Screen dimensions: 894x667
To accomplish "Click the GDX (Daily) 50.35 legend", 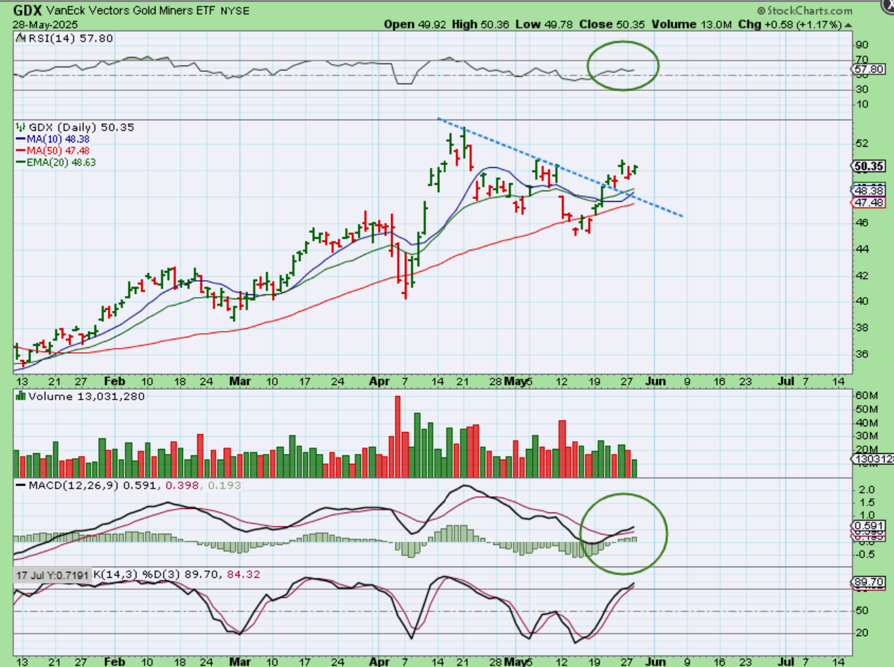I will click(75, 127).
